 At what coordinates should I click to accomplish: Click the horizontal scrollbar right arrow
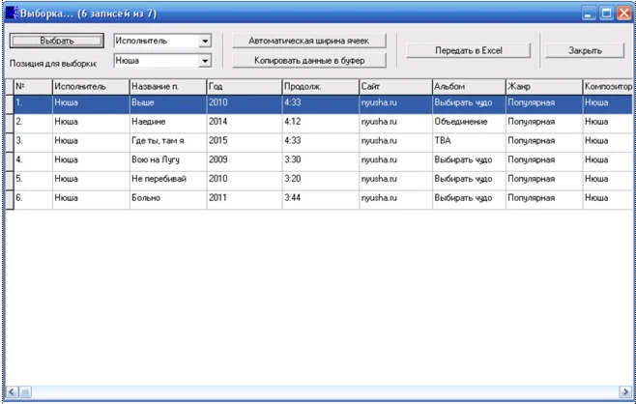click(x=626, y=391)
